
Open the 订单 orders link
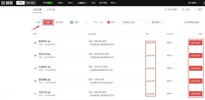pos(187,9)
